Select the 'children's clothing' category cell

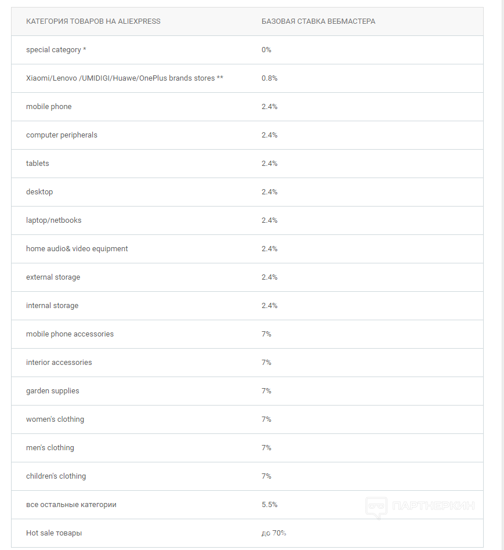(56, 476)
